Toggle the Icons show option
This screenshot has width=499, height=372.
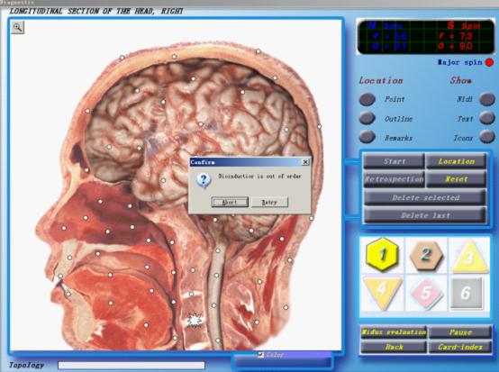[487, 137]
